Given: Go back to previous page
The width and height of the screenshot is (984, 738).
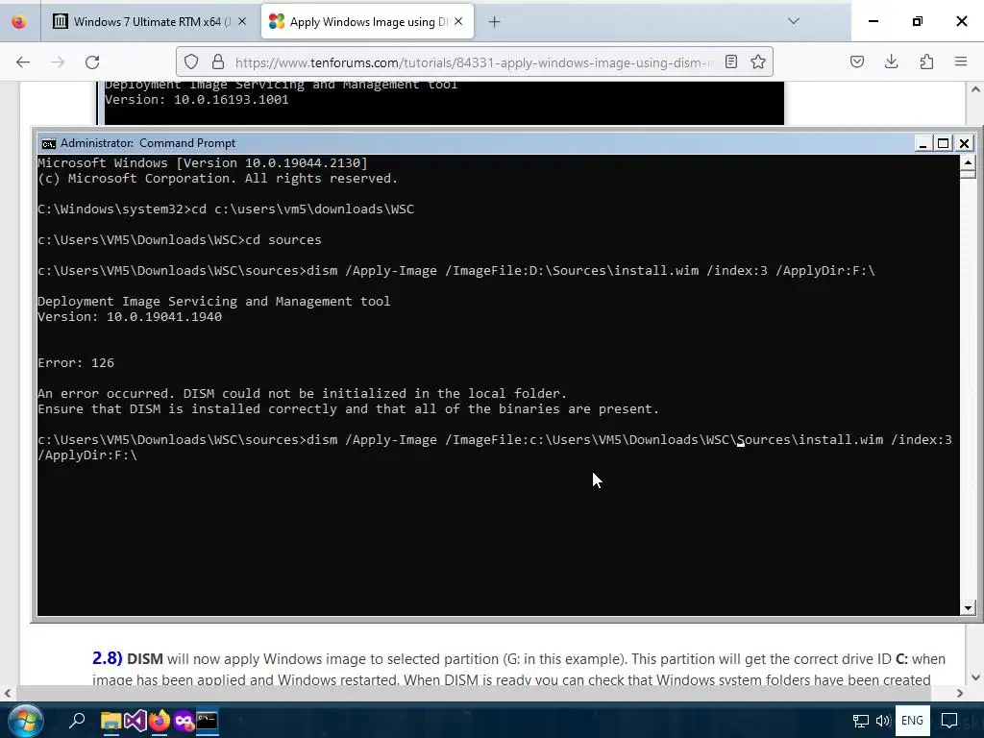Looking at the screenshot, I should coord(23,62).
